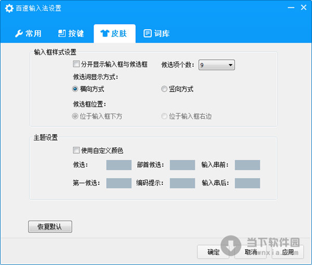This screenshot has width=312, height=265.
Task: Click the keyboard icon on 按键 tab
Action: 62,33
